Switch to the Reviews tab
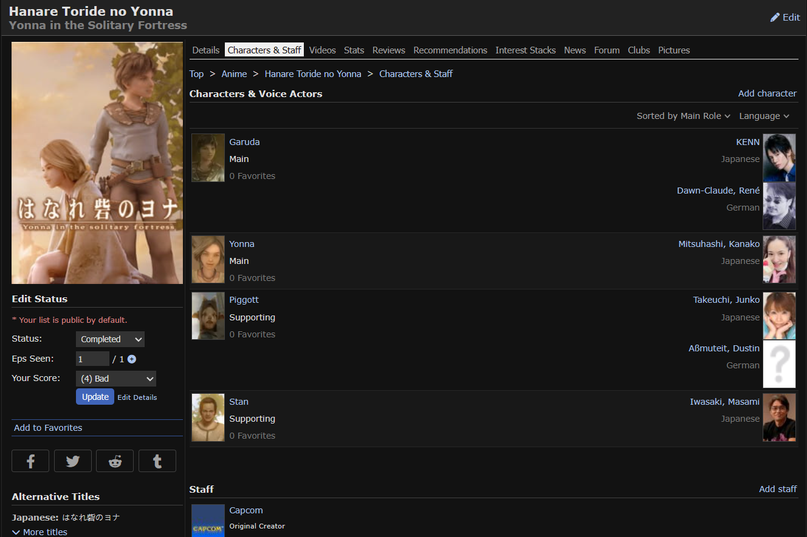The image size is (807, 537). 389,50
